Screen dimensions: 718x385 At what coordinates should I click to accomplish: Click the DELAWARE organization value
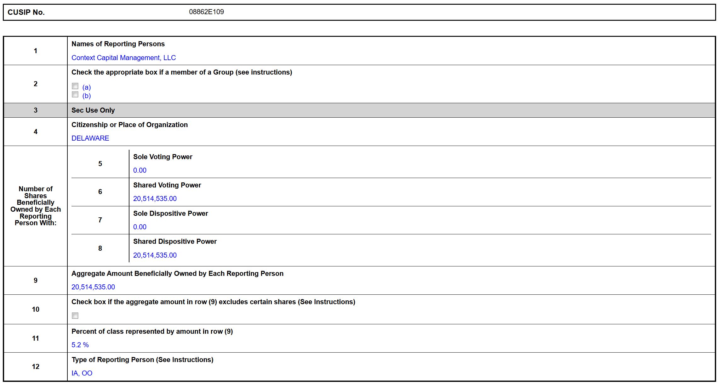pyautogui.click(x=90, y=138)
